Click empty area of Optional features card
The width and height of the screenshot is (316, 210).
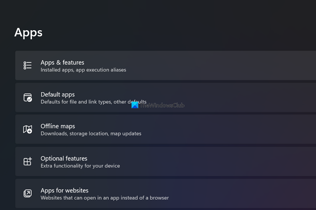coord(226,161)
